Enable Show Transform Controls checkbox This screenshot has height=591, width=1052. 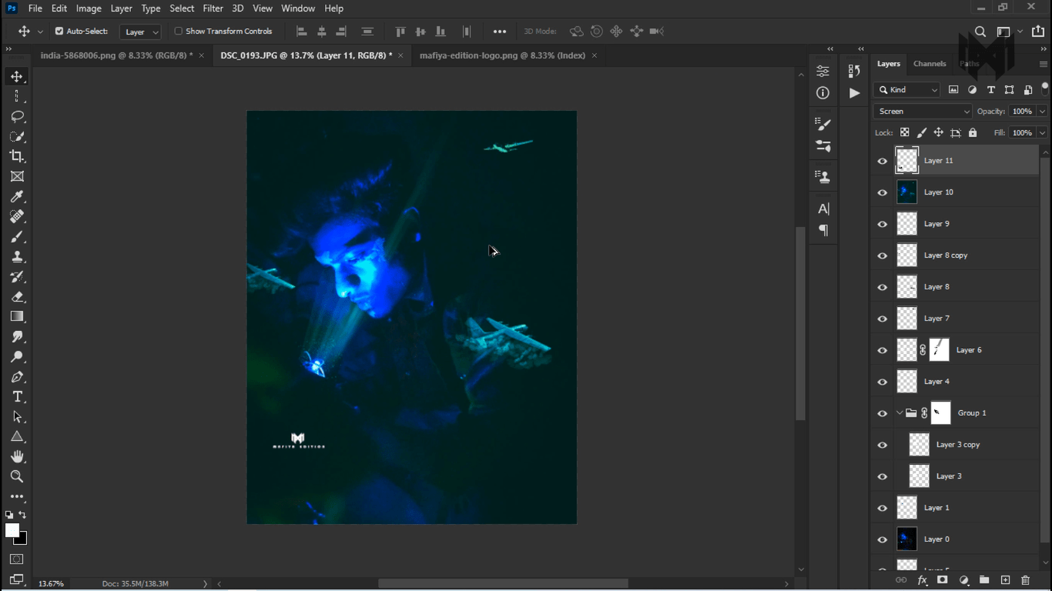[179, 32]
